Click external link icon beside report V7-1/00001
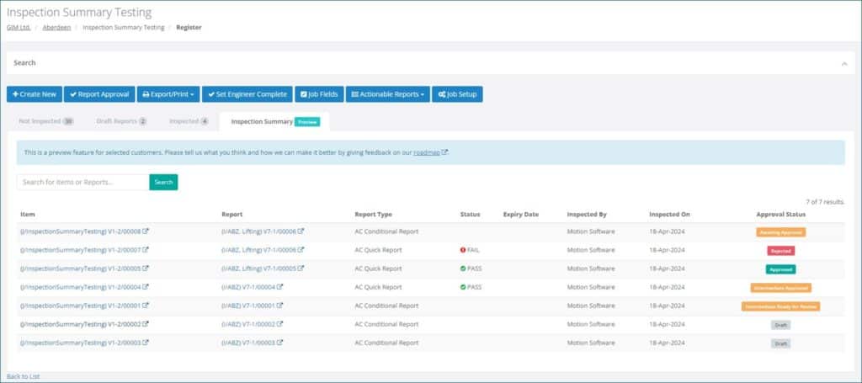The width and height of the screenshot is (862, 383). (279, 306)
